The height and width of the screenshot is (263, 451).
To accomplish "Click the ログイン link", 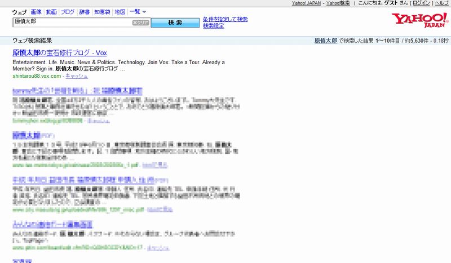I will click(x=421, y=3).
